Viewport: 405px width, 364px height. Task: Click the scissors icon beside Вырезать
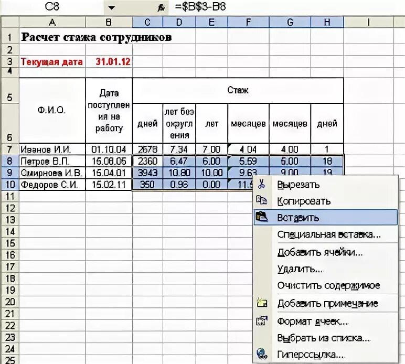(261, 184)
